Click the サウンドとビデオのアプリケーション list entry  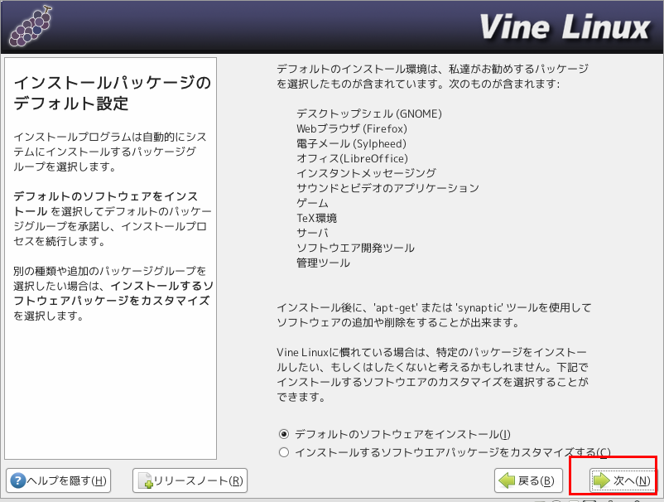387,188
